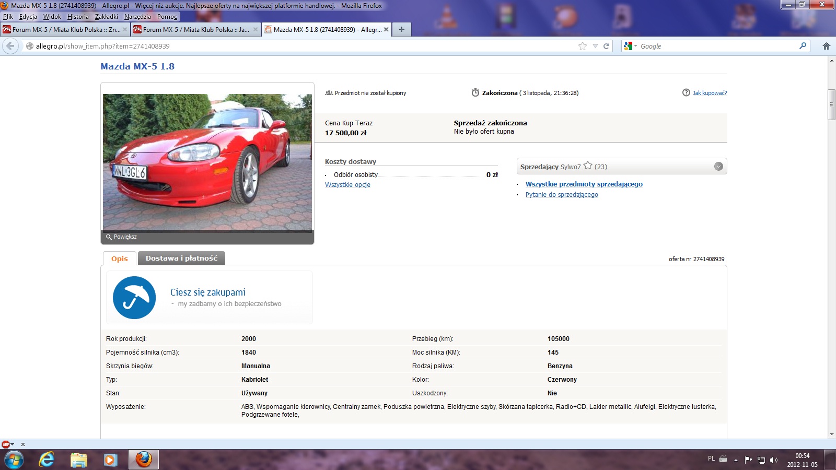
Task: Open Windows Media Player taskbar icon
Action: (x=110, y=460)
